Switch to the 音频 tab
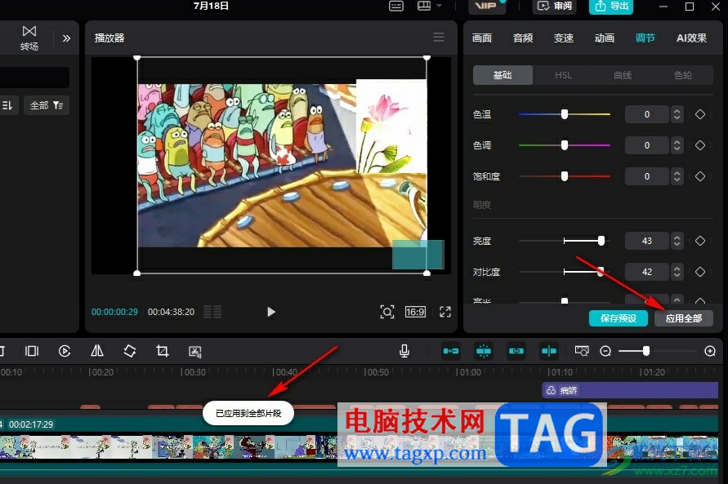The width and height of the screenshot is (728, 484). 523,38
